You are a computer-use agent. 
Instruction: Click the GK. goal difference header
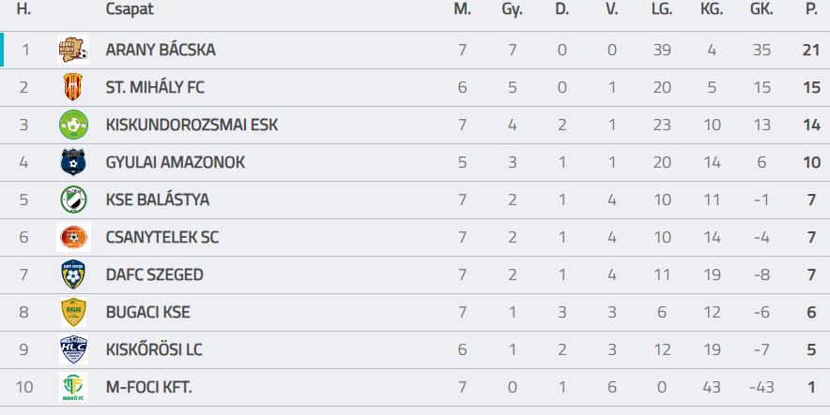tap(761, 9)
